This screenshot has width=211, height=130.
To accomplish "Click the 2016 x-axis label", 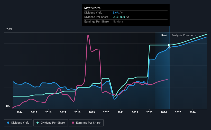I will coord(48,112).
